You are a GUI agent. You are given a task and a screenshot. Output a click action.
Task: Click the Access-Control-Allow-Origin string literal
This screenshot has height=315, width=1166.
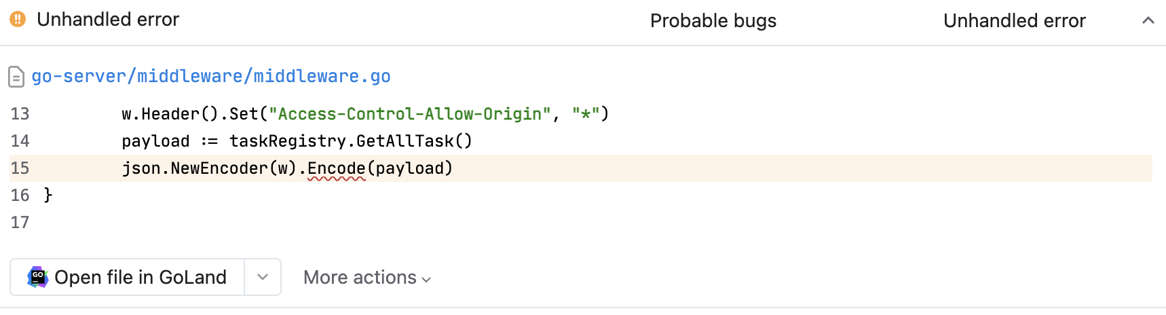(409, 113)
